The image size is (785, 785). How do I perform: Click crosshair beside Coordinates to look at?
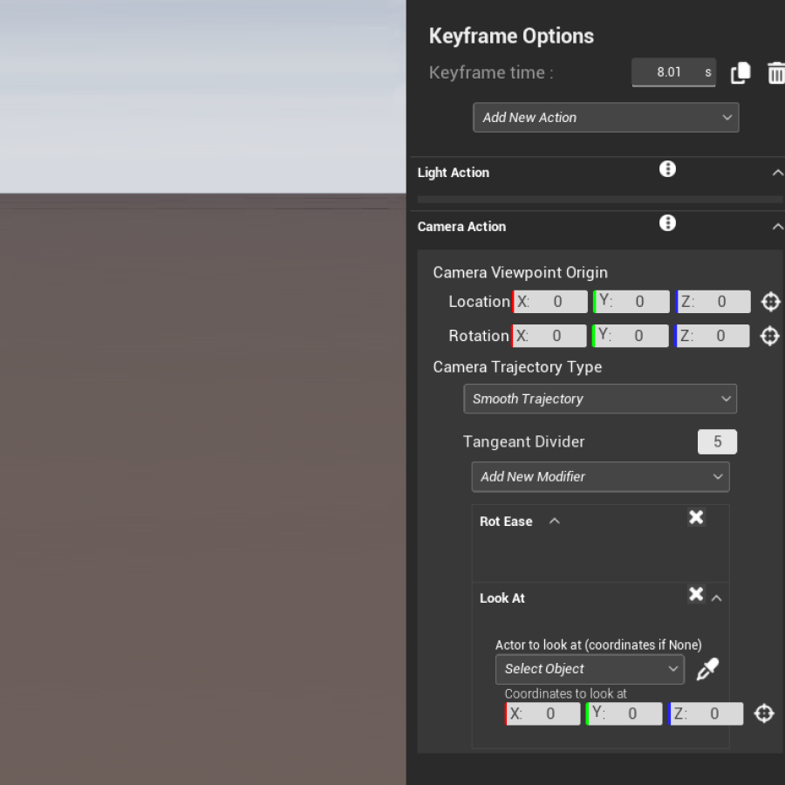(764, 713)
